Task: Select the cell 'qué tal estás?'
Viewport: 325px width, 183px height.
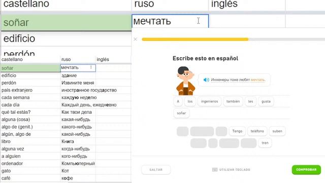Action: 30,112
